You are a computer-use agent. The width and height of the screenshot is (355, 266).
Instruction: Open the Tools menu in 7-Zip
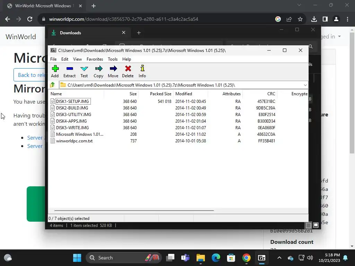[x=113, y=59]
